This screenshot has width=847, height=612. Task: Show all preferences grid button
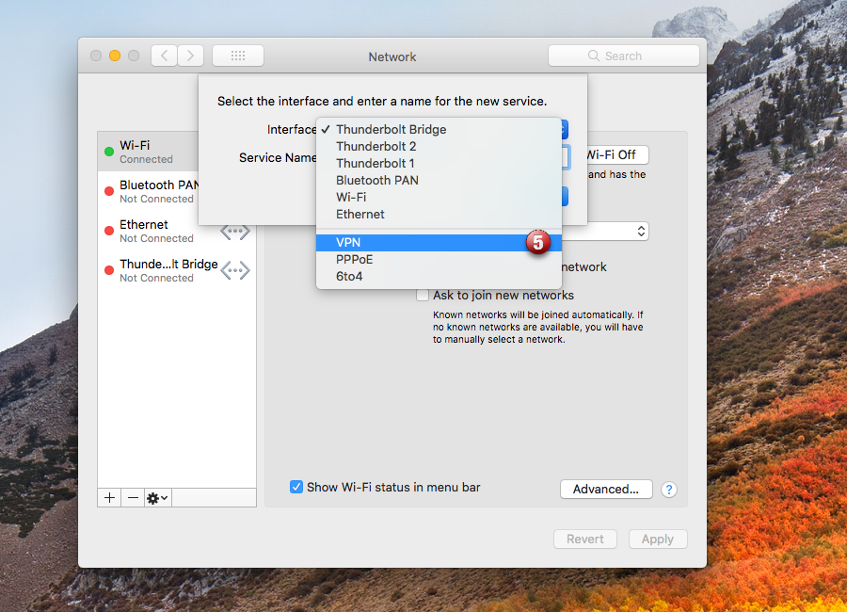[238, 56]
